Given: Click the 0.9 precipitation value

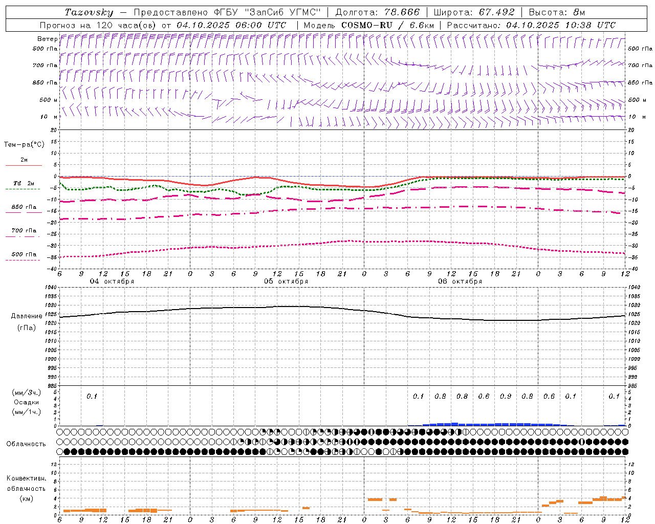Looking at the screenshot, I should (x=506, y=396).
